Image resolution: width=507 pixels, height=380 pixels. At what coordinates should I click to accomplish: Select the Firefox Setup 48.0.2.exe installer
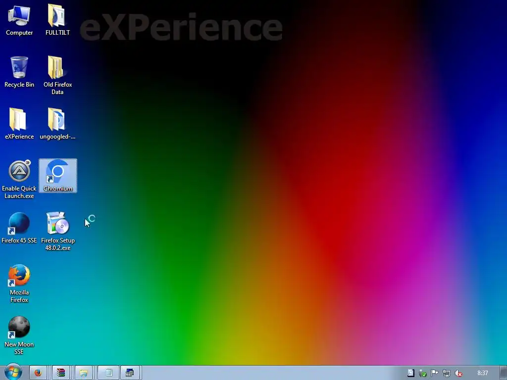[x=58, y=232]
